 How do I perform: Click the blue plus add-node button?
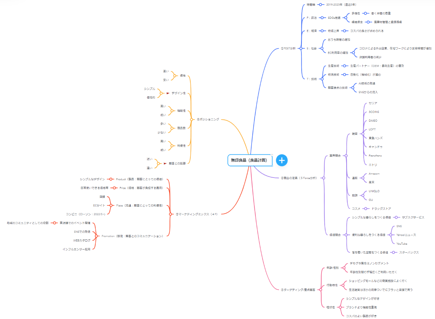click(282, 160)
